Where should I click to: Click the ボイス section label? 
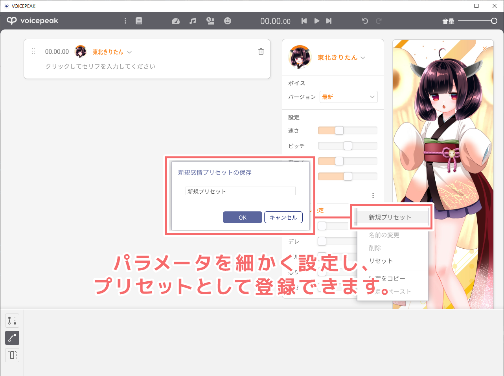(296, 83)
